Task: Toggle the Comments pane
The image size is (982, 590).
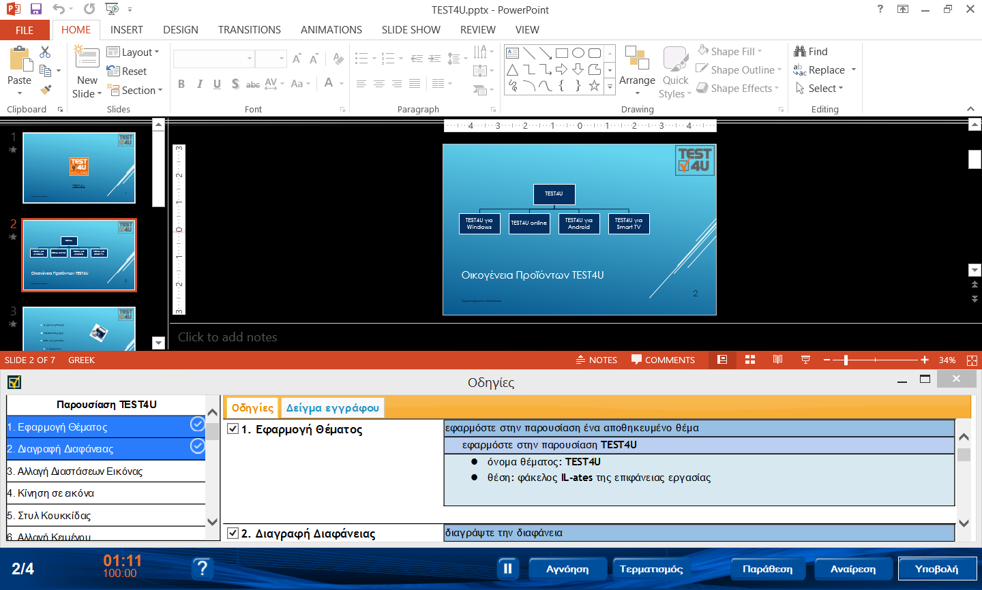Action: 663,360
